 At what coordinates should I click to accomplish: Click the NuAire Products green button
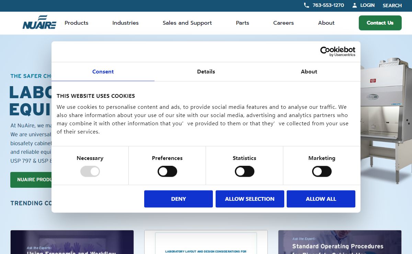pos(31,180)
